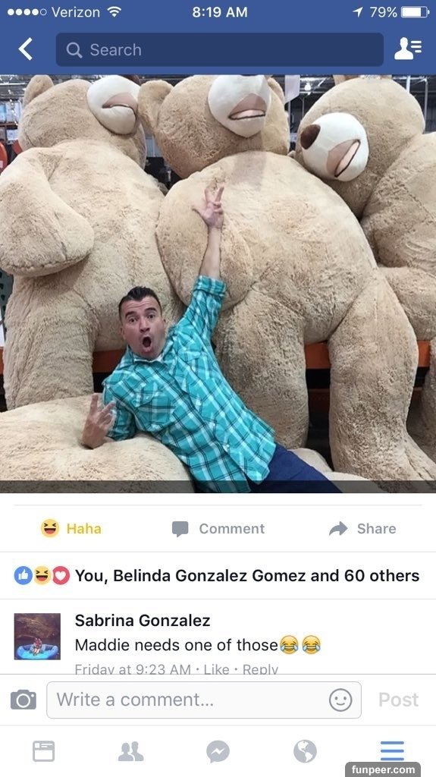
Task: Open the Messenger icon in bottom bar
Action: 218,752
